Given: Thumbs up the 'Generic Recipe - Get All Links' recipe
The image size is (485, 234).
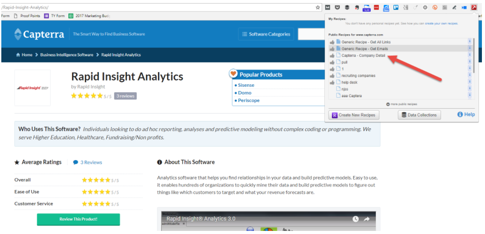Looking at the screenshot, I should tap(332, 42).
